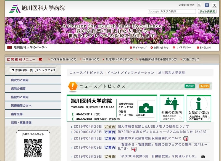The image size is (221, 161).
Task: Open the ENGLISH language link
Action: point(205,47)
